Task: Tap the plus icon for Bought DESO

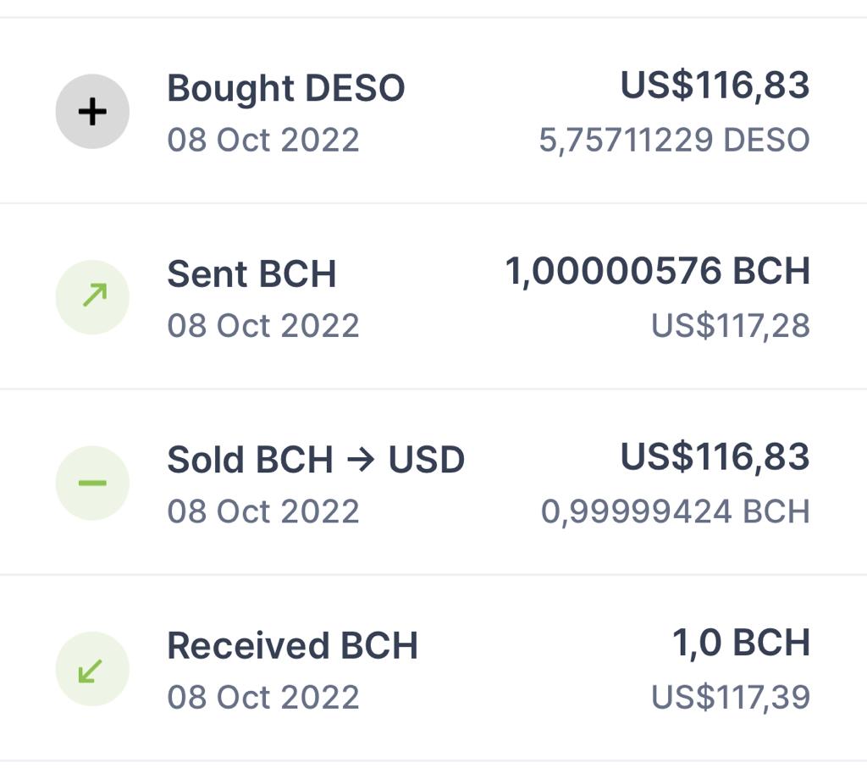Action: tap(92, 111)
